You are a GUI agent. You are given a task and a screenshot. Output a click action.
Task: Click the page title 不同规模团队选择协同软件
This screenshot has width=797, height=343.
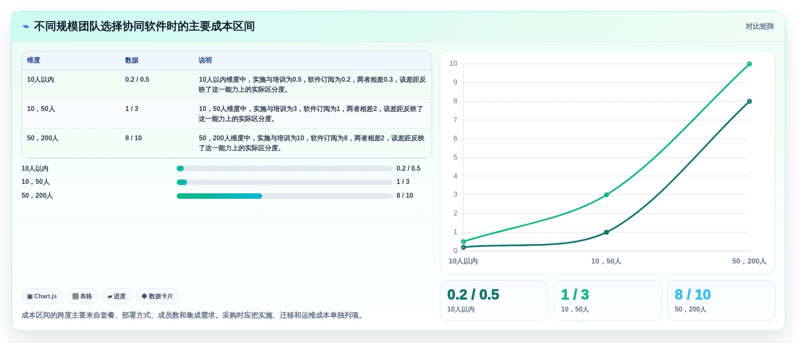(x=144, y=27)
